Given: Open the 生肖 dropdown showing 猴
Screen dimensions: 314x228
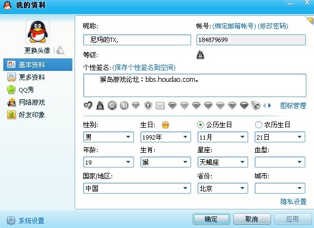Looking at the screenshot, I should coord(165,162).
